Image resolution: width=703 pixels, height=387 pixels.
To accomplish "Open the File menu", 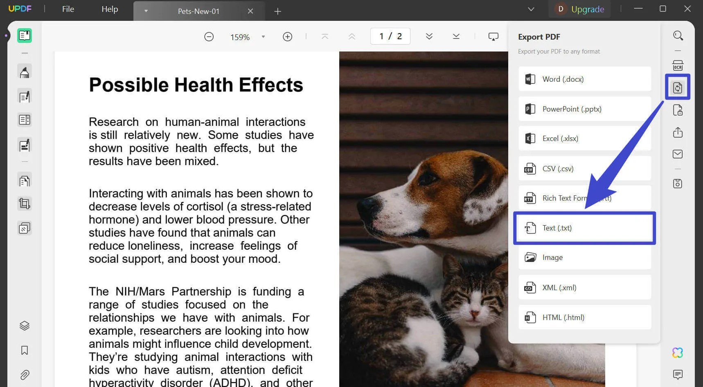I will [68, 9].
